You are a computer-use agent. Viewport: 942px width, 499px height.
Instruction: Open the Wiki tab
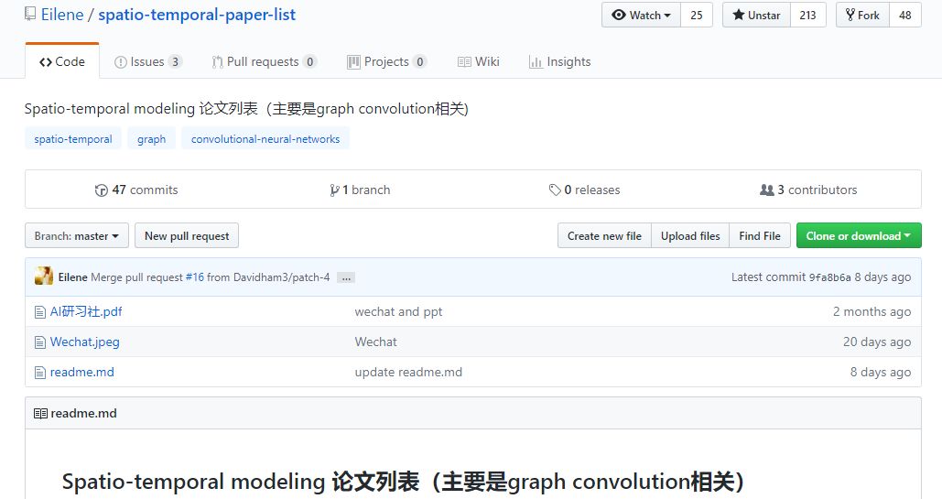478,61
